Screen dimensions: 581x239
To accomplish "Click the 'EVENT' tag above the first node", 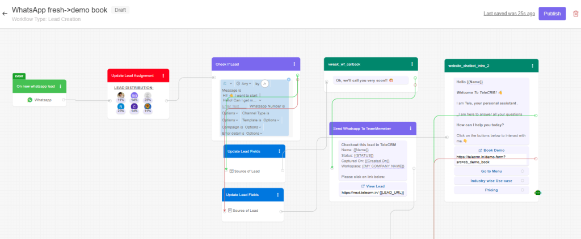I will 19,76.
